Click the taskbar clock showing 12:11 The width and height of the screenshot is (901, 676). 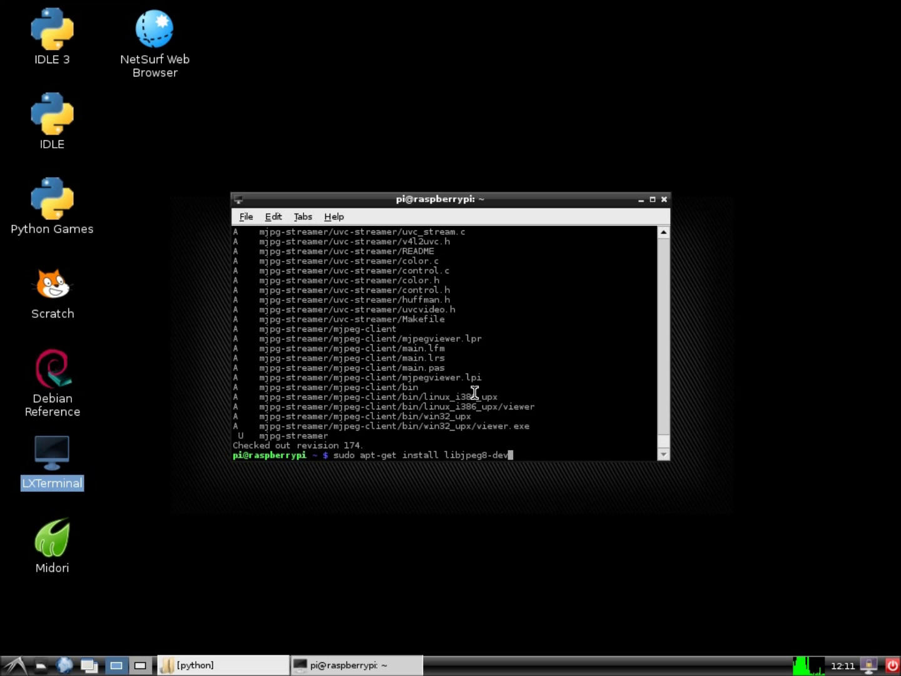[842, 665]
